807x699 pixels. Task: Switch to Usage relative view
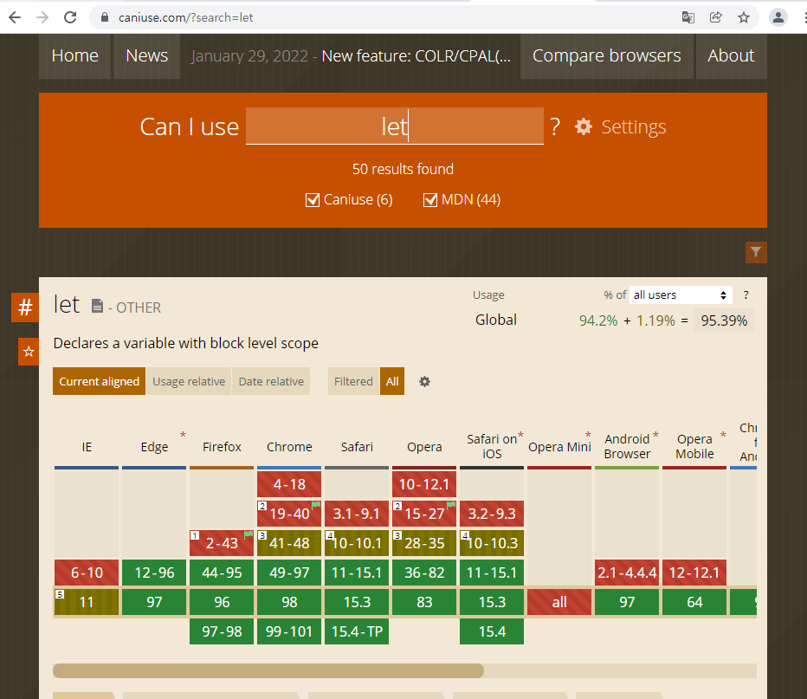point(189,381)
